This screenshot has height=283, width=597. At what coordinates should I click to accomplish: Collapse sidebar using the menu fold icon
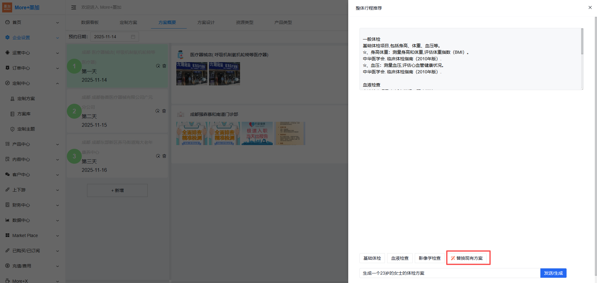coord(74,7)
